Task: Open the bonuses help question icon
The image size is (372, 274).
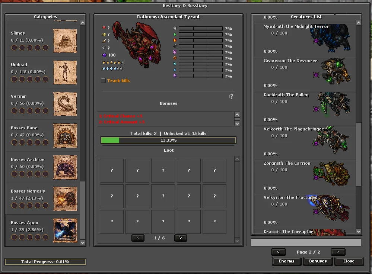Action: [232, 96]
